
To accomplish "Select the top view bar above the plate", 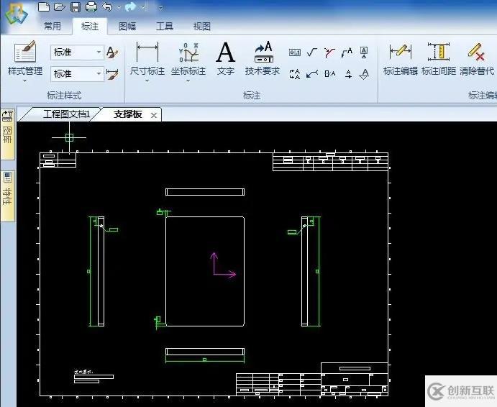I will click(x=205, y=192).
